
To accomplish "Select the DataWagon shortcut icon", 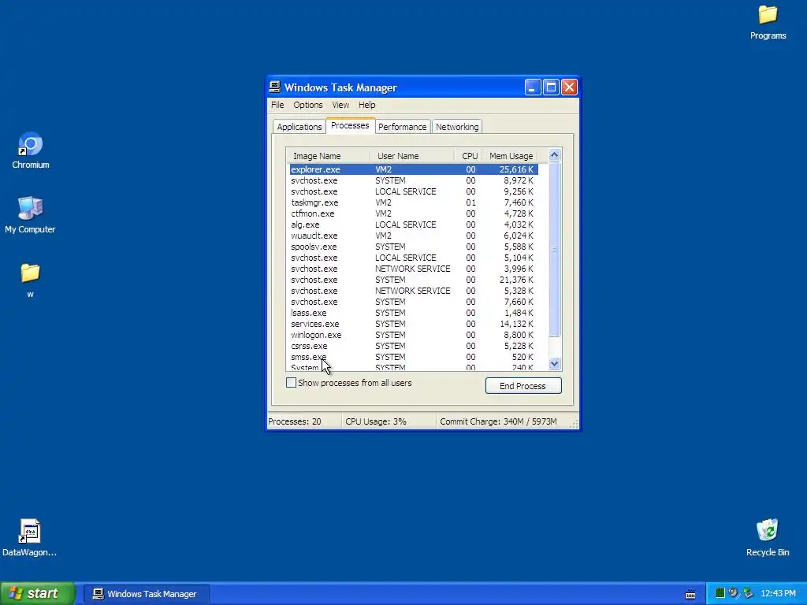I will click(29, 537).
